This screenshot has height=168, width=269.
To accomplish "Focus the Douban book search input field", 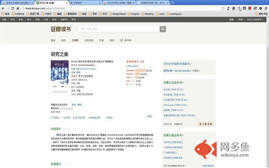I will click(x=119, y=29).
